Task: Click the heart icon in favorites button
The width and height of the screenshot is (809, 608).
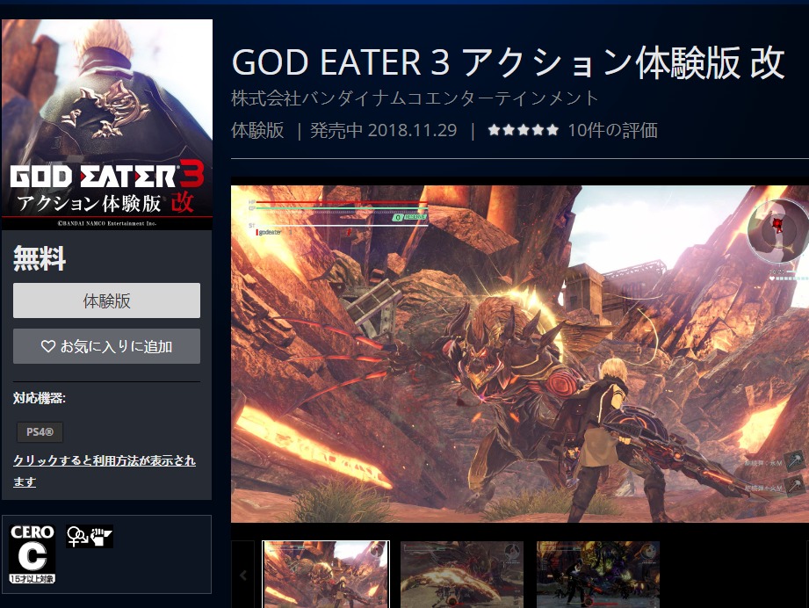Action: point(48,346)
